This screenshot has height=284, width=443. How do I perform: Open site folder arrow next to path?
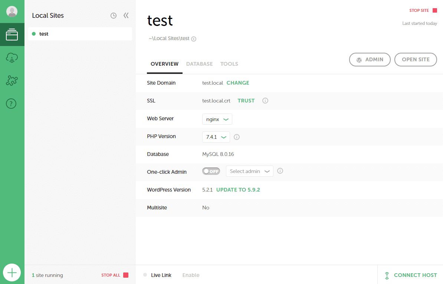(x=194, y=39)
